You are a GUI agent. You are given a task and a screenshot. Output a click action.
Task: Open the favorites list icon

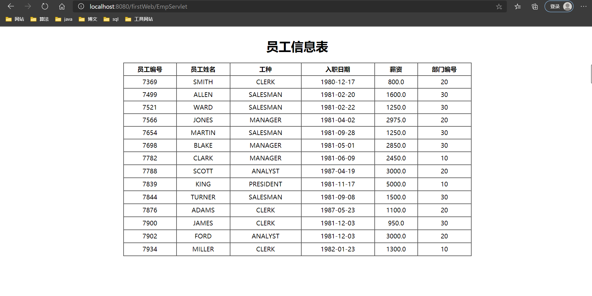(518, 7)
